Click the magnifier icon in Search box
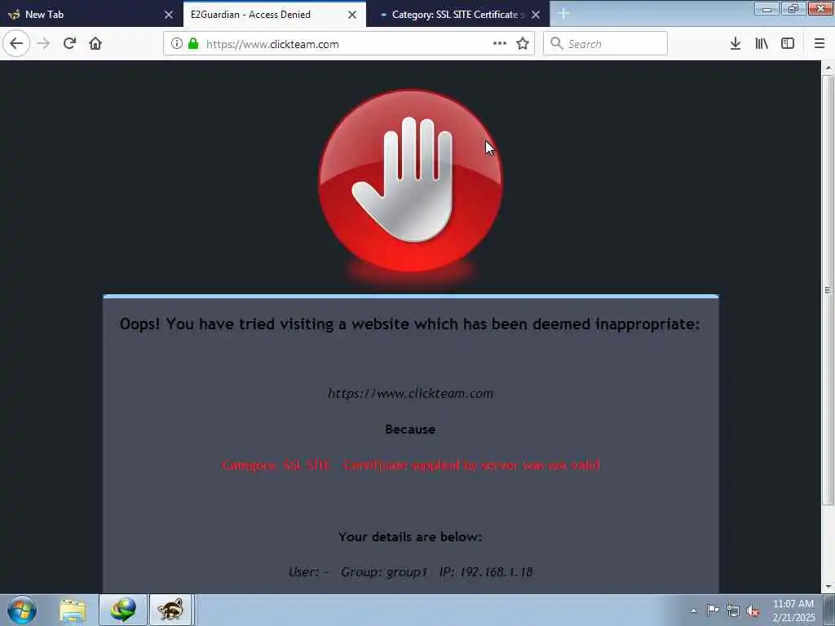This screenshot has height=626, width=835. click(556, 44)
